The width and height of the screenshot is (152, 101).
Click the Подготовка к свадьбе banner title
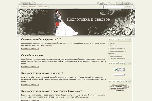88,19
